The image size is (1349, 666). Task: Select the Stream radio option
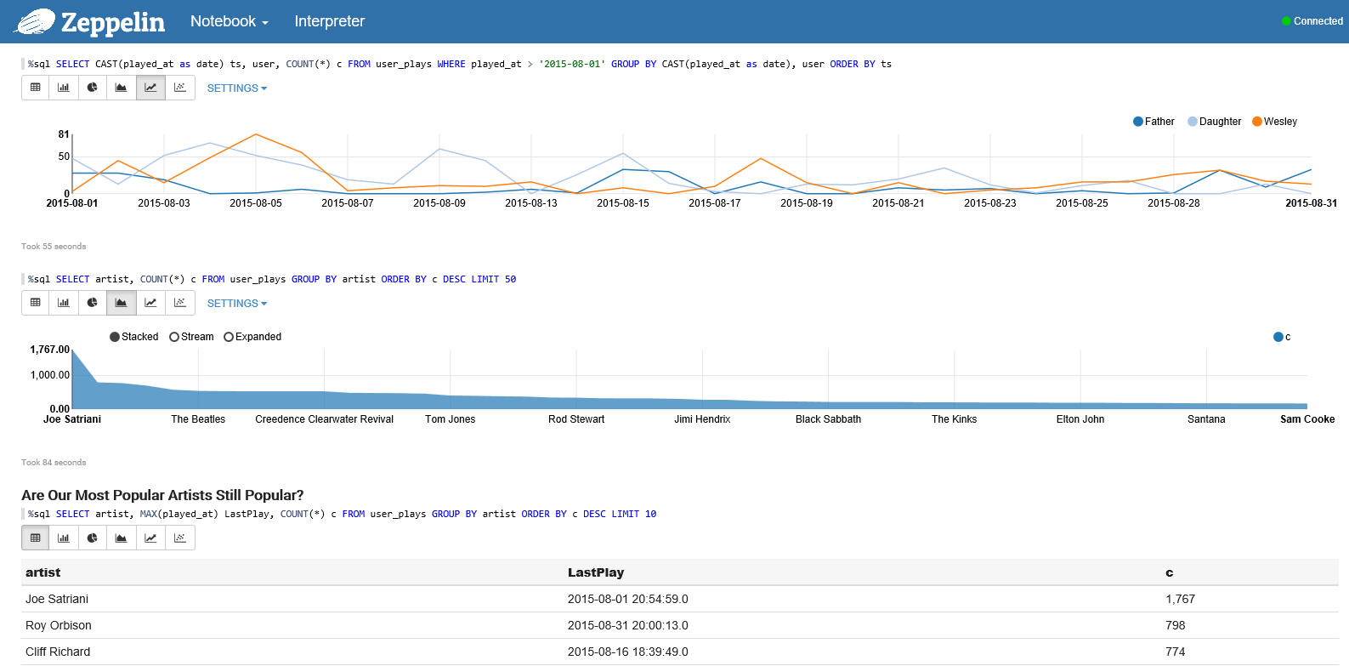tap(174, 337)
